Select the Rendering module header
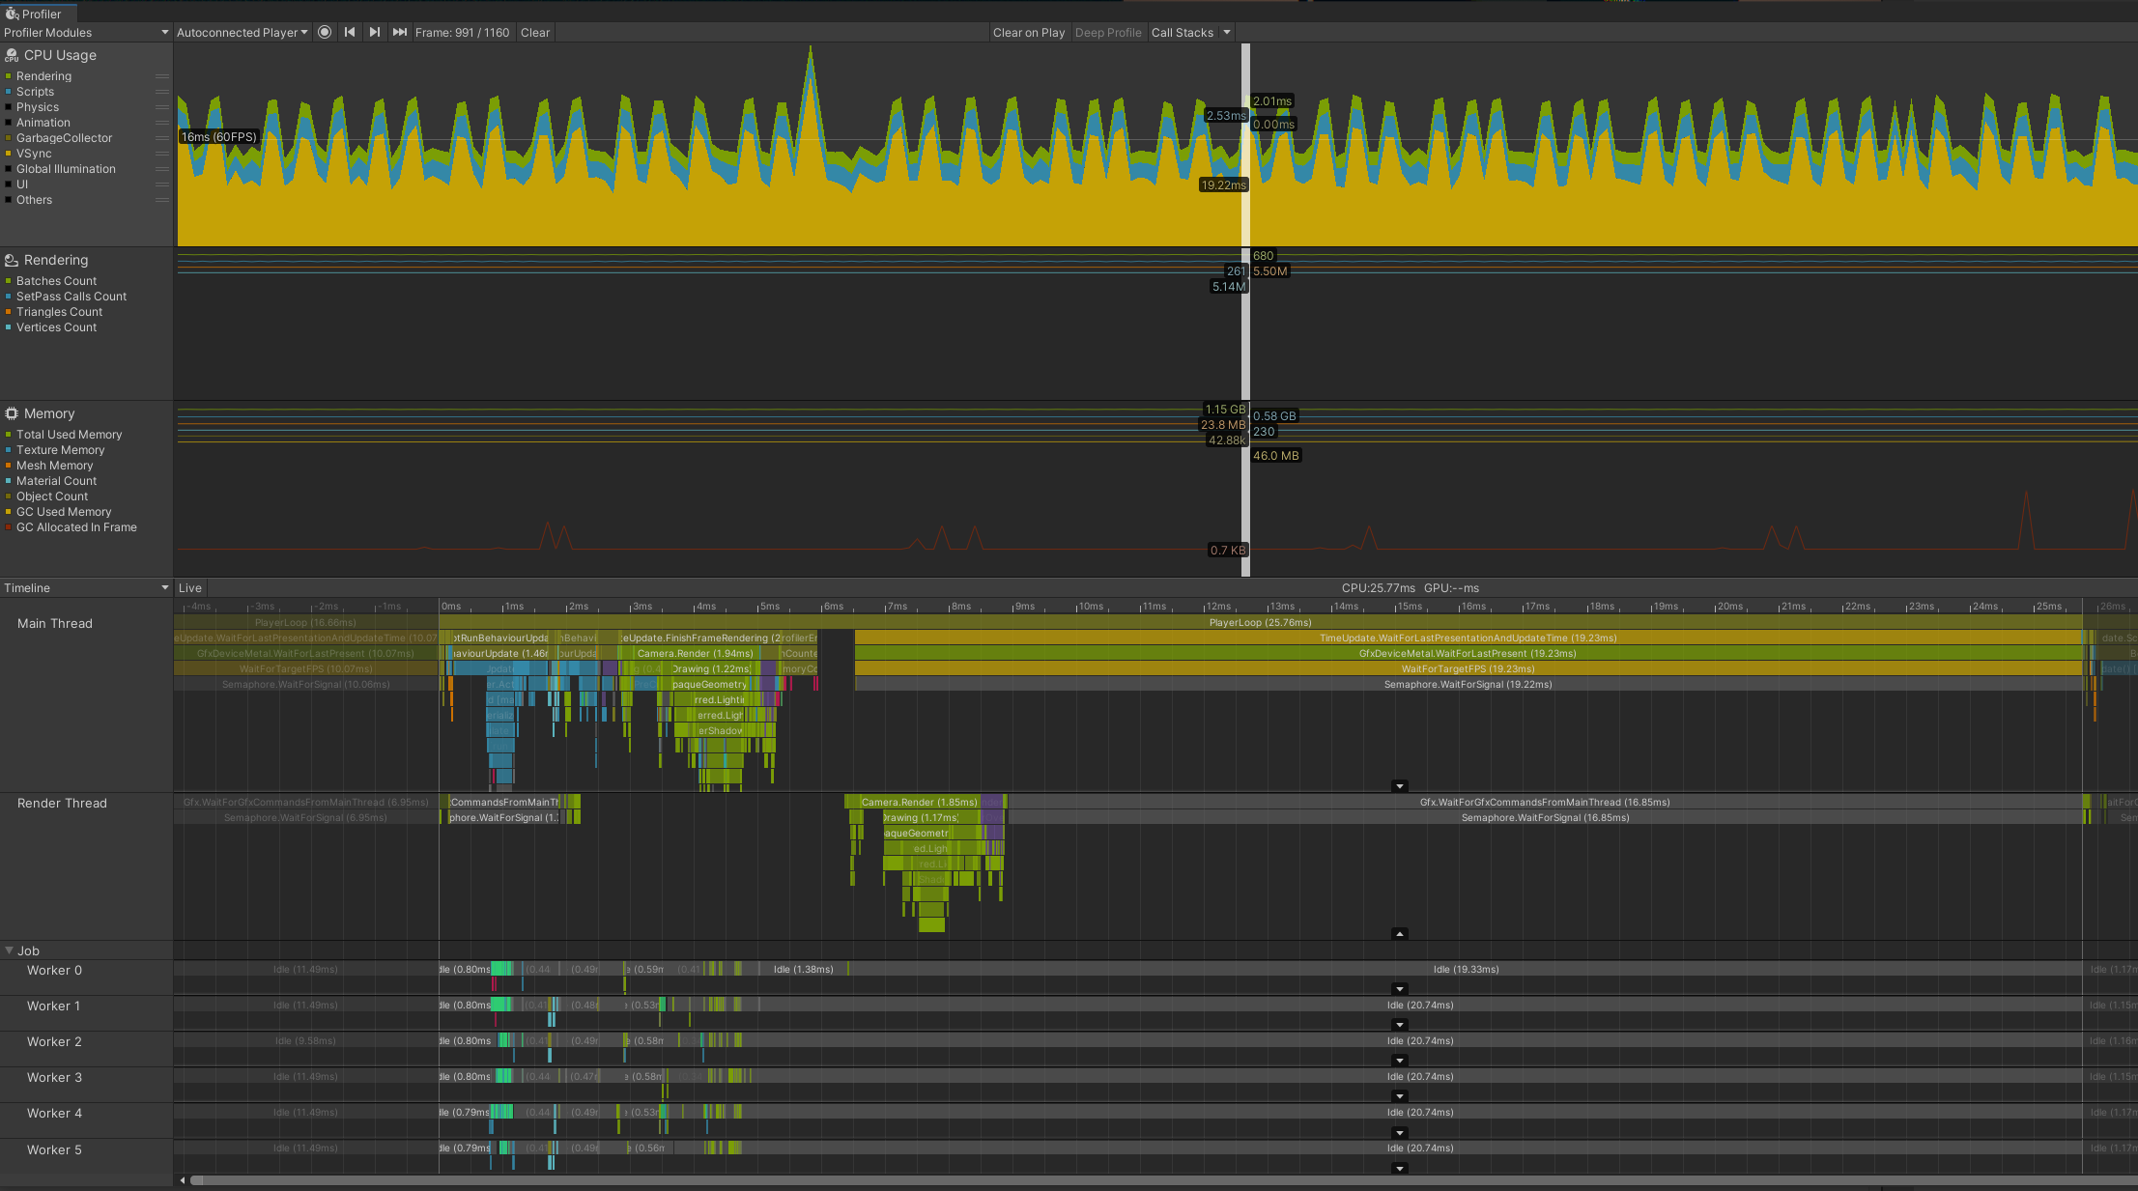 (x=56, y=260)
